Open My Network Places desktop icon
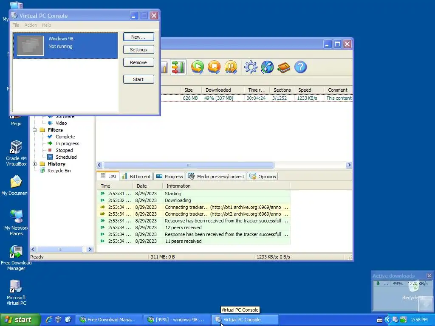Image resolution: width=435 pixels, height=326 pixels. click(x=16, y=222)
